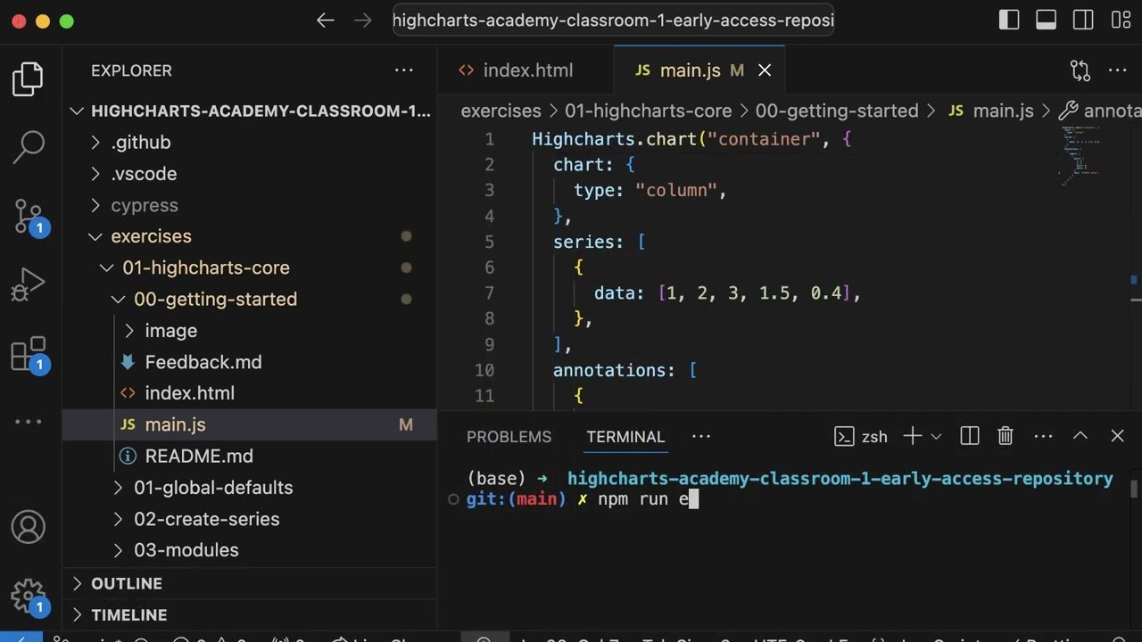Collapse the 01-highcharts-core folder
The height and width of the screenshot is (642, 1142).
[x=250, y=267]
